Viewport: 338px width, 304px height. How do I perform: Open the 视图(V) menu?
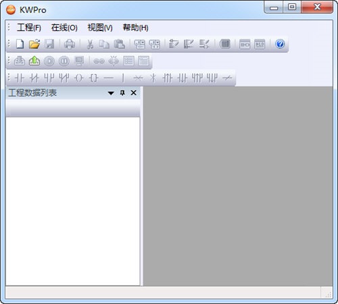click(100, 28)
